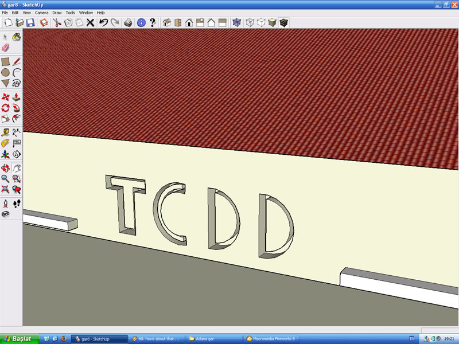Open the Draw menu
This screenshot has height=344, width=459.
(x=57, y=13)
